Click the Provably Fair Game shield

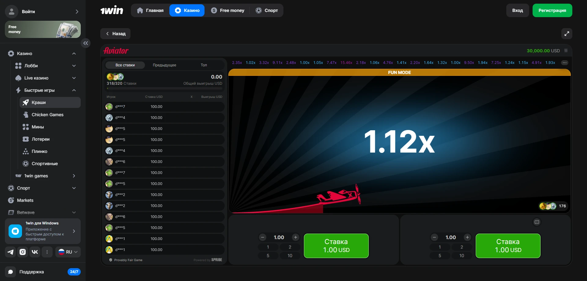[111, 260]
